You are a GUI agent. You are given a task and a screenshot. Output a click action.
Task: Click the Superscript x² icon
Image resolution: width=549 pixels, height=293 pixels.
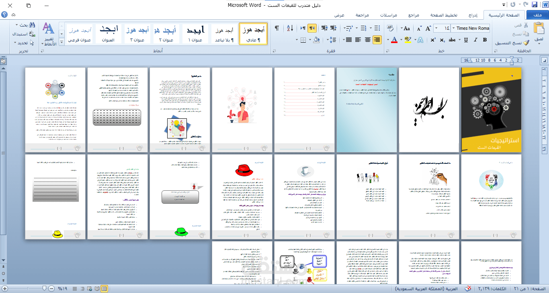pyautogui.click(x=433, y=40)
